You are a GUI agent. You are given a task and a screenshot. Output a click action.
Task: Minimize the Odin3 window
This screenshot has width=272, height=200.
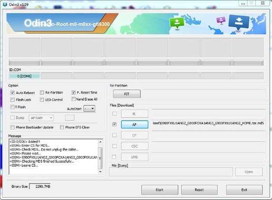243,3
